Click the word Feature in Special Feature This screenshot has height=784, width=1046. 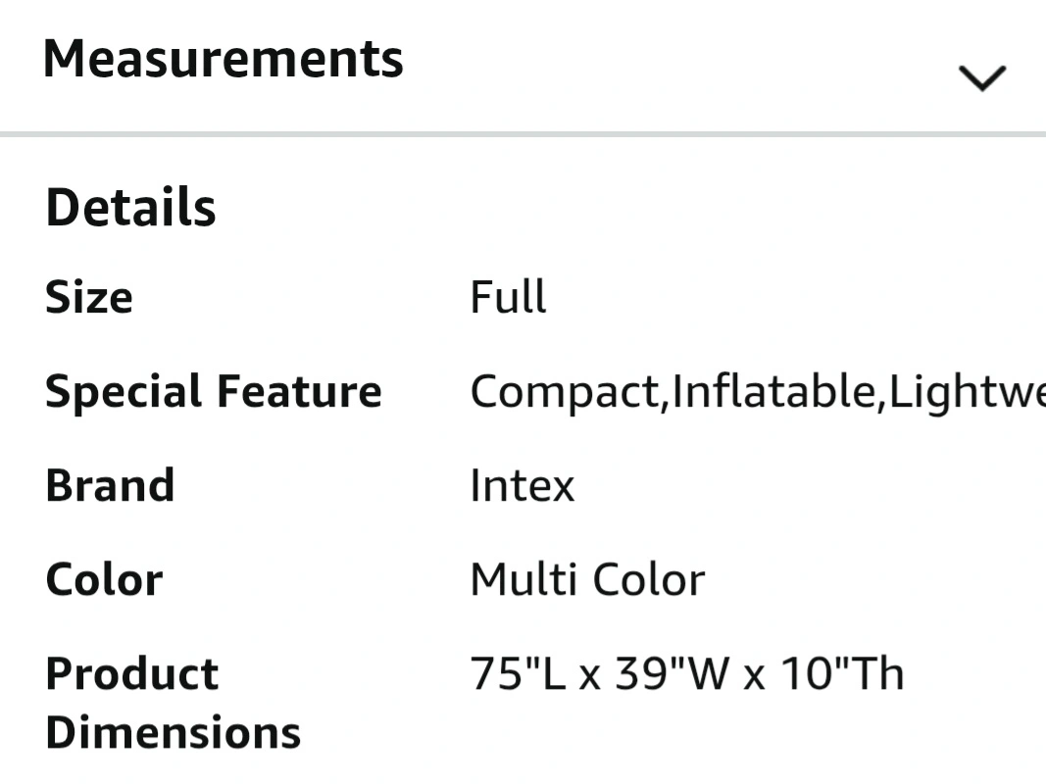pyautogui.click(x=300, y=391)
